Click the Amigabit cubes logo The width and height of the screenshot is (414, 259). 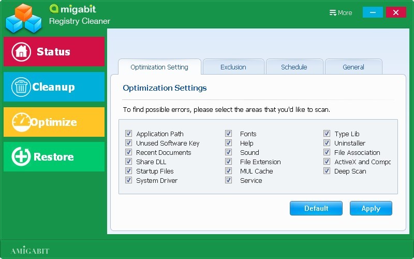[23, 19]
